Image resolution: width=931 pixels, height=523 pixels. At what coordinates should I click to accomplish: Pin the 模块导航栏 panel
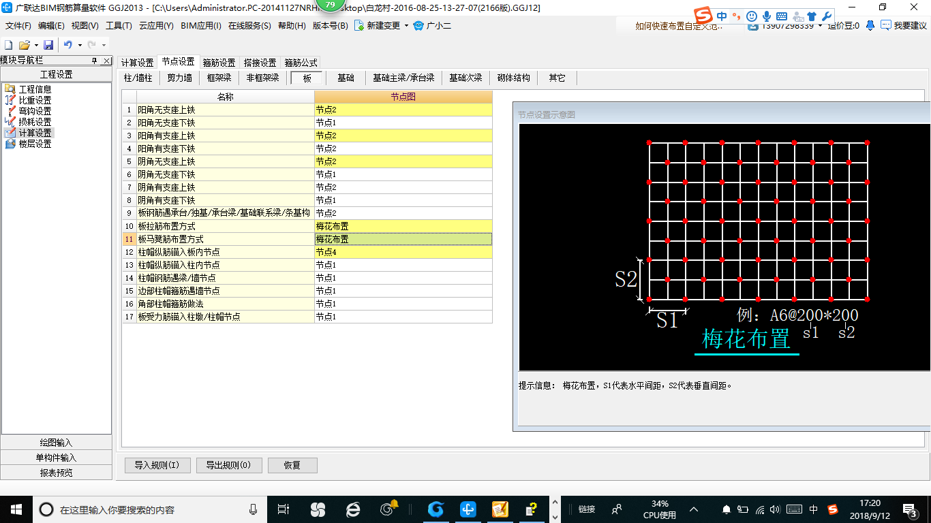(x=95, y=61)
